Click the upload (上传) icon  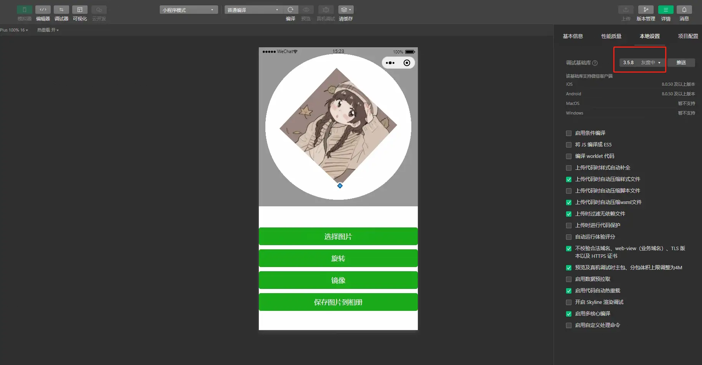[x=626, y=10]
